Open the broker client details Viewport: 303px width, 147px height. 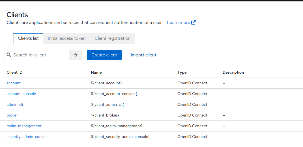[12, 115]
